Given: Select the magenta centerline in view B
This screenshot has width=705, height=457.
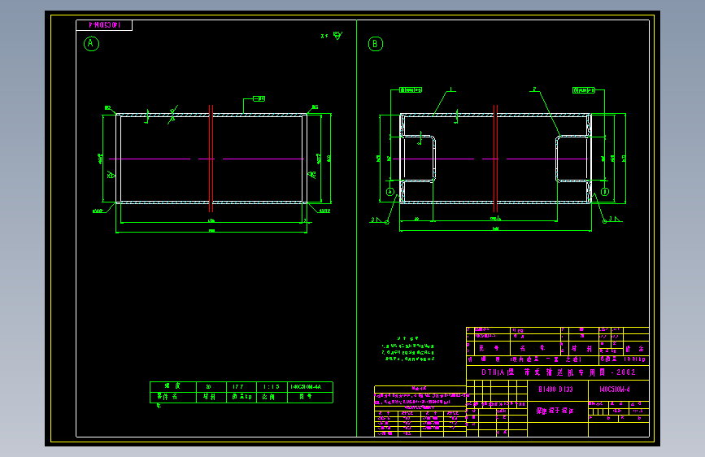Looking at the screenshot, I should pos(490,159).
